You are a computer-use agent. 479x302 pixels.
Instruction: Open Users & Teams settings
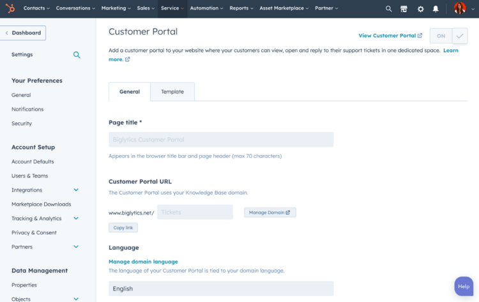click(29, 176)
